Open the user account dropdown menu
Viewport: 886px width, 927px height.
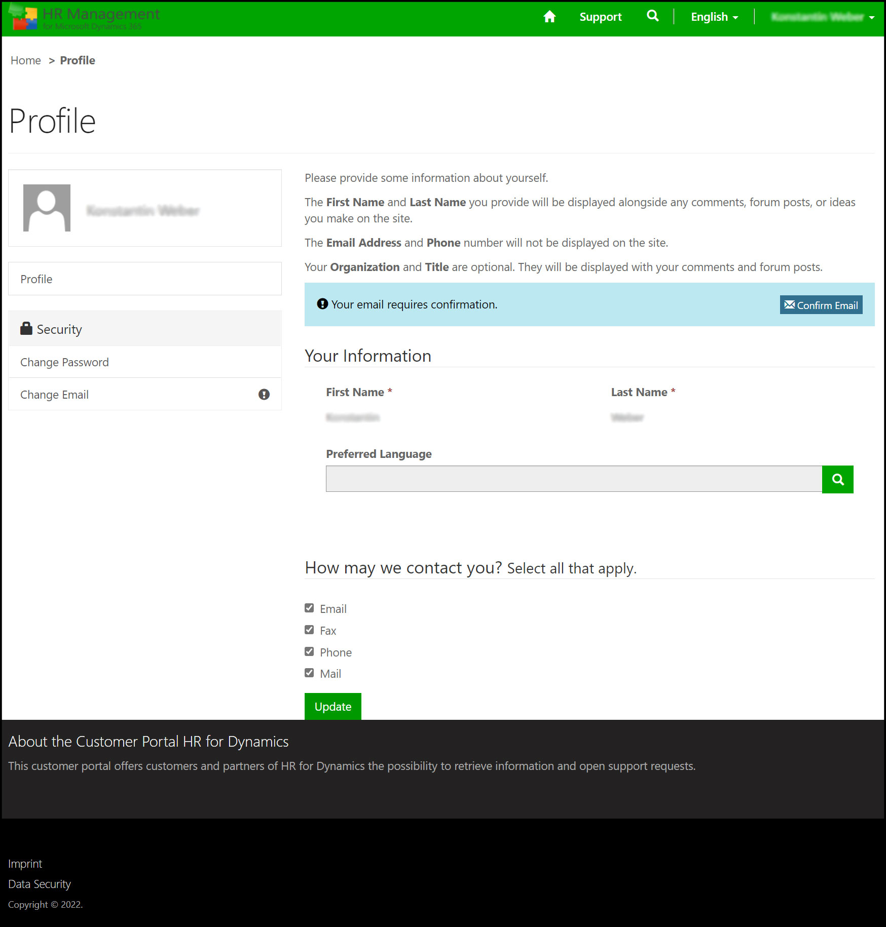[822, 17]
